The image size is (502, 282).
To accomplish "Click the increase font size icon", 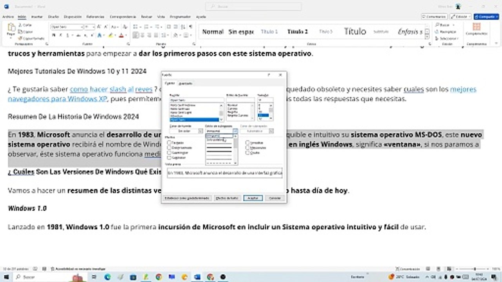I will tap(100, 27).
